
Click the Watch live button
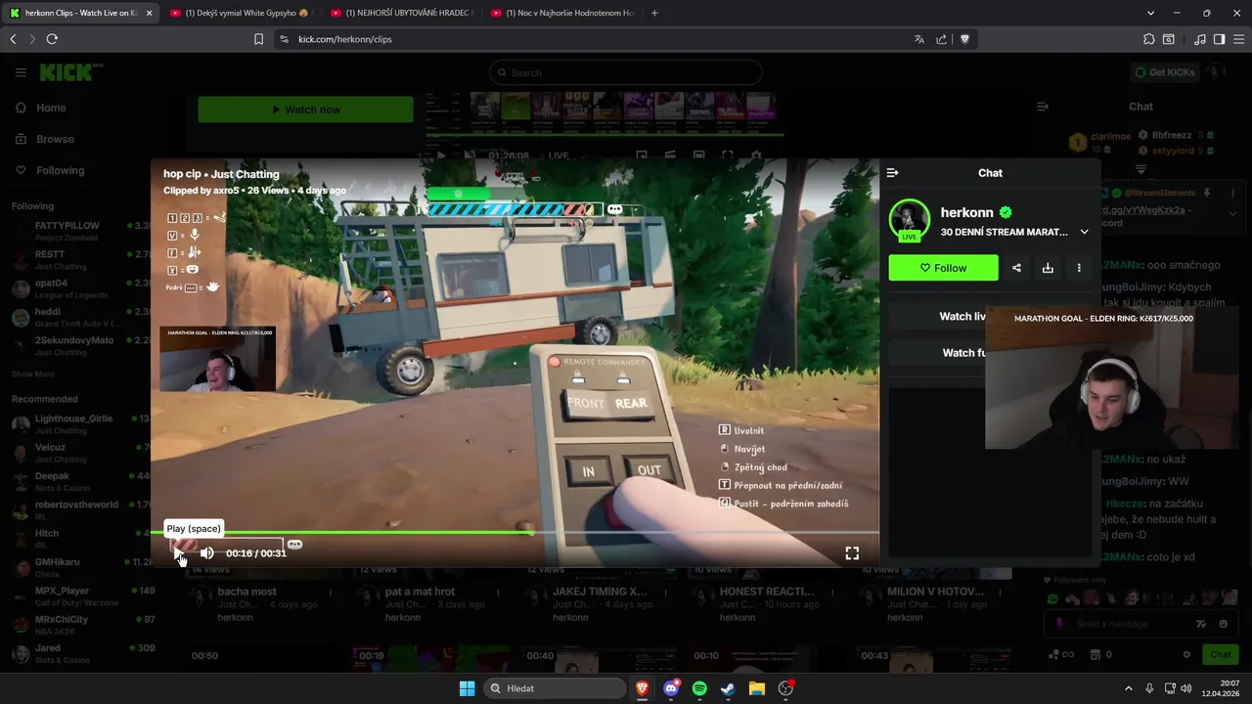pyautogui.click(x=961, y=316)
